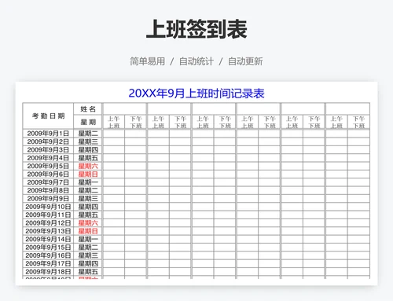The height and width of the screenshot is (301, 393).
Task: Click the main heading 上班签到表
Action: click(196, 29)
